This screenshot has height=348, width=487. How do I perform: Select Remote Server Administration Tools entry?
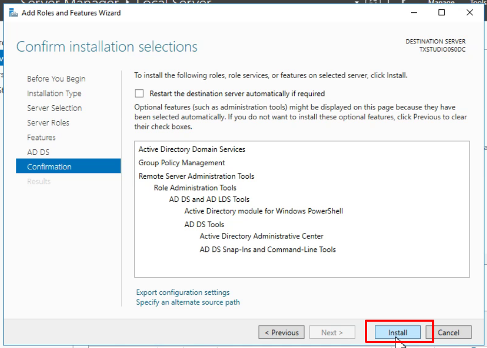pos(196,176)
